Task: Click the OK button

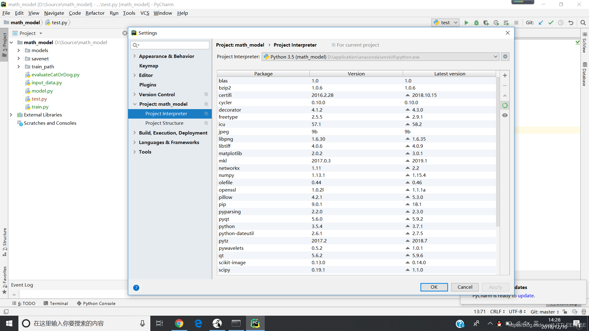Action: [434, 287]
